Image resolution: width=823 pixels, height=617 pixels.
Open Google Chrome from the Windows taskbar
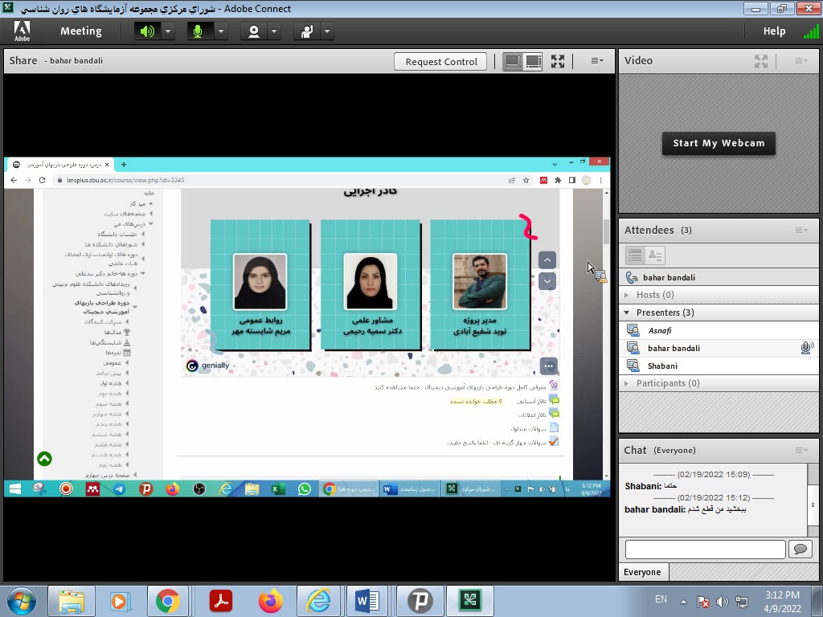(168, 600)
